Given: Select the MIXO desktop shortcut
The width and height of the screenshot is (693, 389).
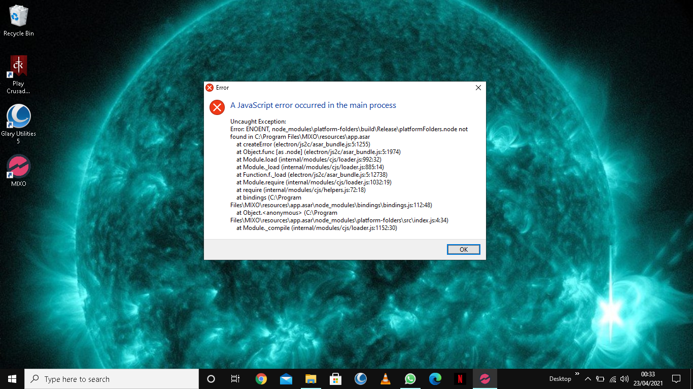Looking at the screenshot, I should coord(19,171).
